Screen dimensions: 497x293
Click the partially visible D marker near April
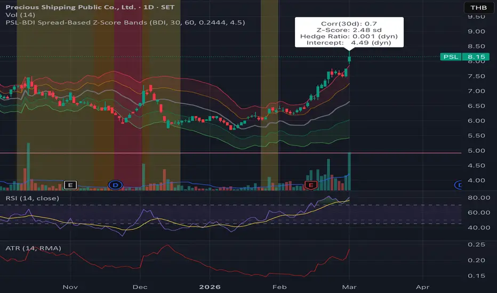(459, 185)
